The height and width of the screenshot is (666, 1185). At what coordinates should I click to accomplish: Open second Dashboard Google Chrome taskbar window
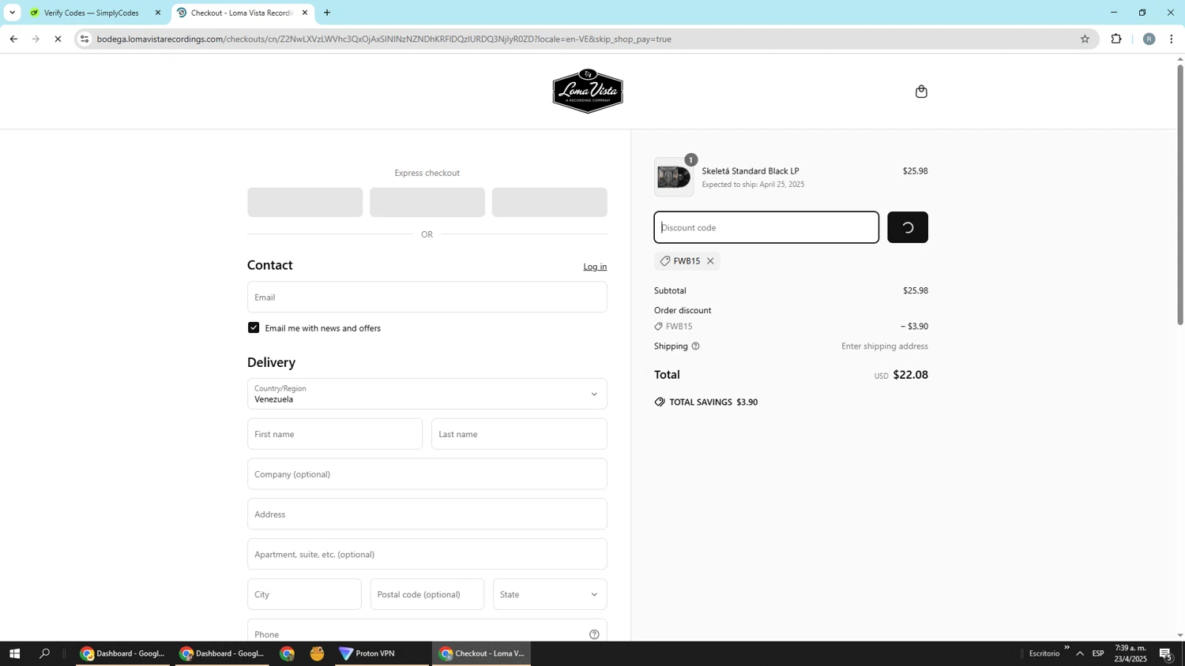point(222,653)
